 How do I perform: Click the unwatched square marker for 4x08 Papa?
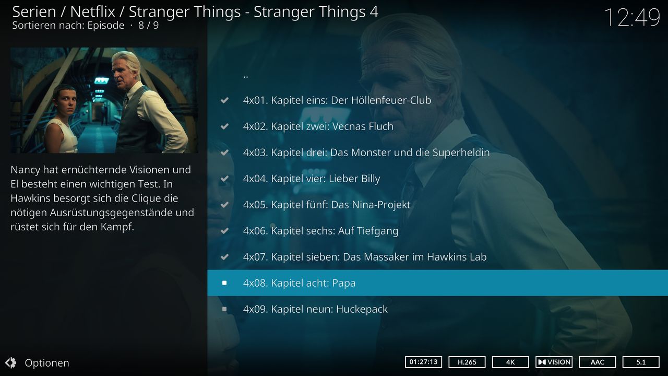point(224,283)
